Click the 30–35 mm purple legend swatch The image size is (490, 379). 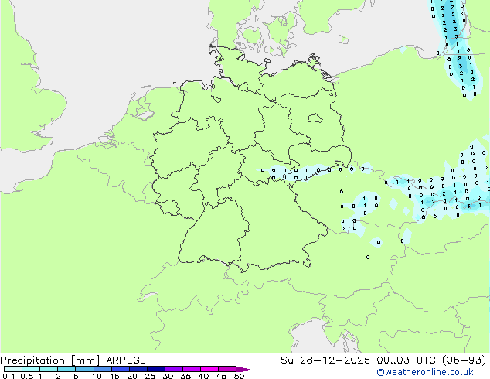pos(174,369)
